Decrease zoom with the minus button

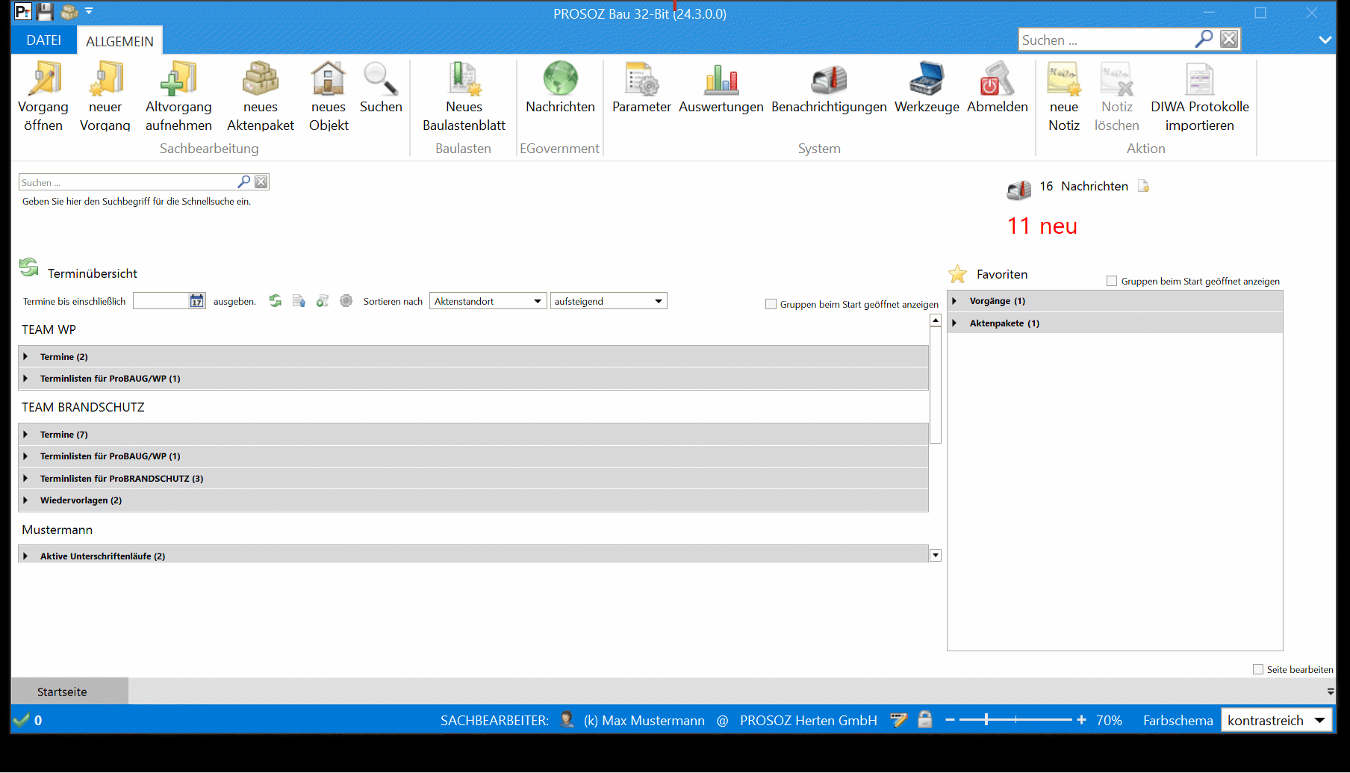pos(950,720)
